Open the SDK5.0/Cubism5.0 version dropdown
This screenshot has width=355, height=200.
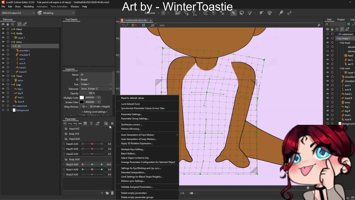pos(18,13)
